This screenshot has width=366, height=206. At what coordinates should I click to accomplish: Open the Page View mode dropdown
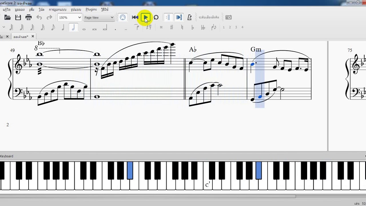(x=99, y=17)
